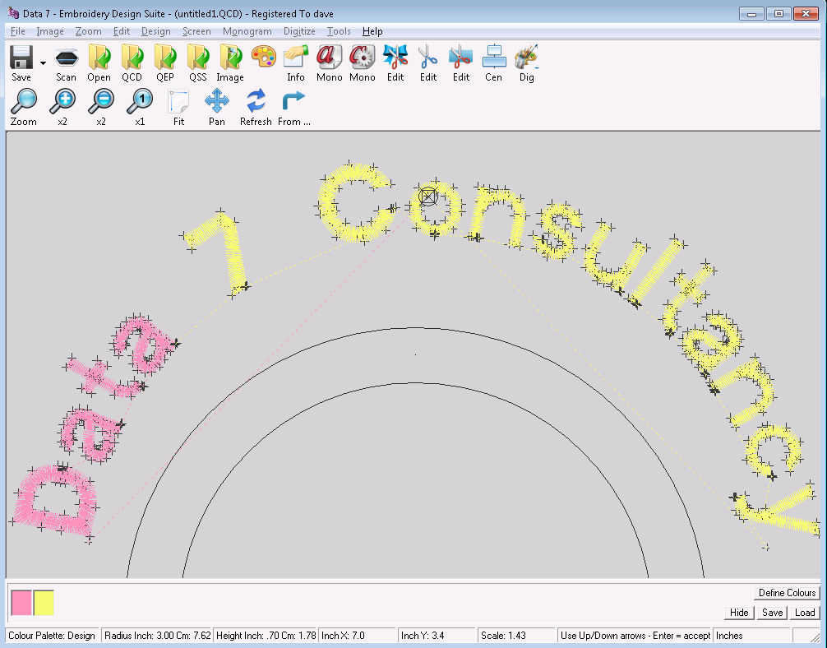Select the yellow colour swatch
827x648 pixels.
click(x=44, y=603)
